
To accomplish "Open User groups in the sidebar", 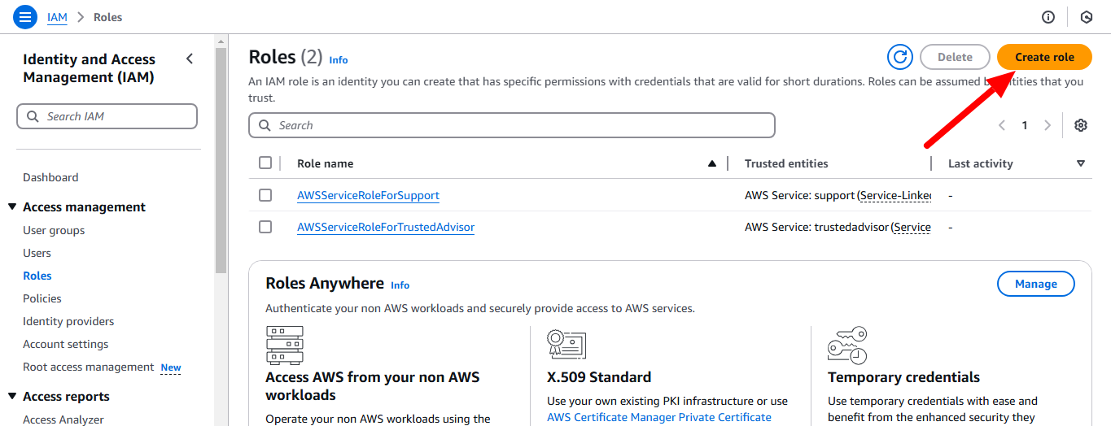I will pyautogui.click(x=54, y=230).
